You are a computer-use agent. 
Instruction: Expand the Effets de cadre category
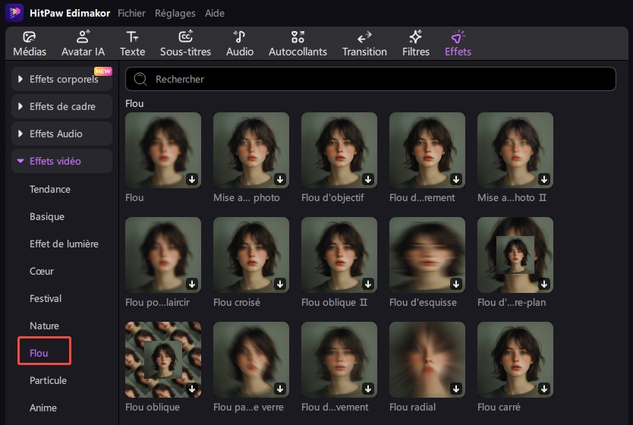[61, 106]
